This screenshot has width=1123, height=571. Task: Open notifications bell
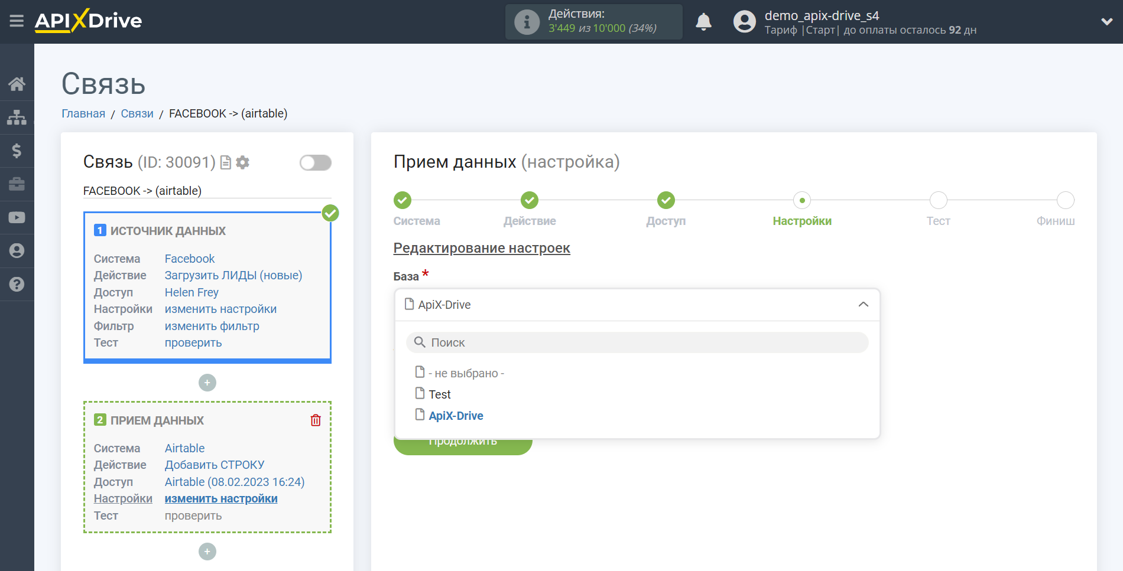[703, 22]
